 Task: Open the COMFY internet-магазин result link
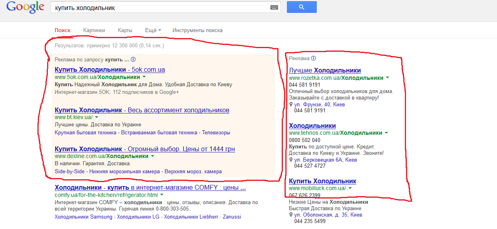pyautogui.click(x=150, y=188)
